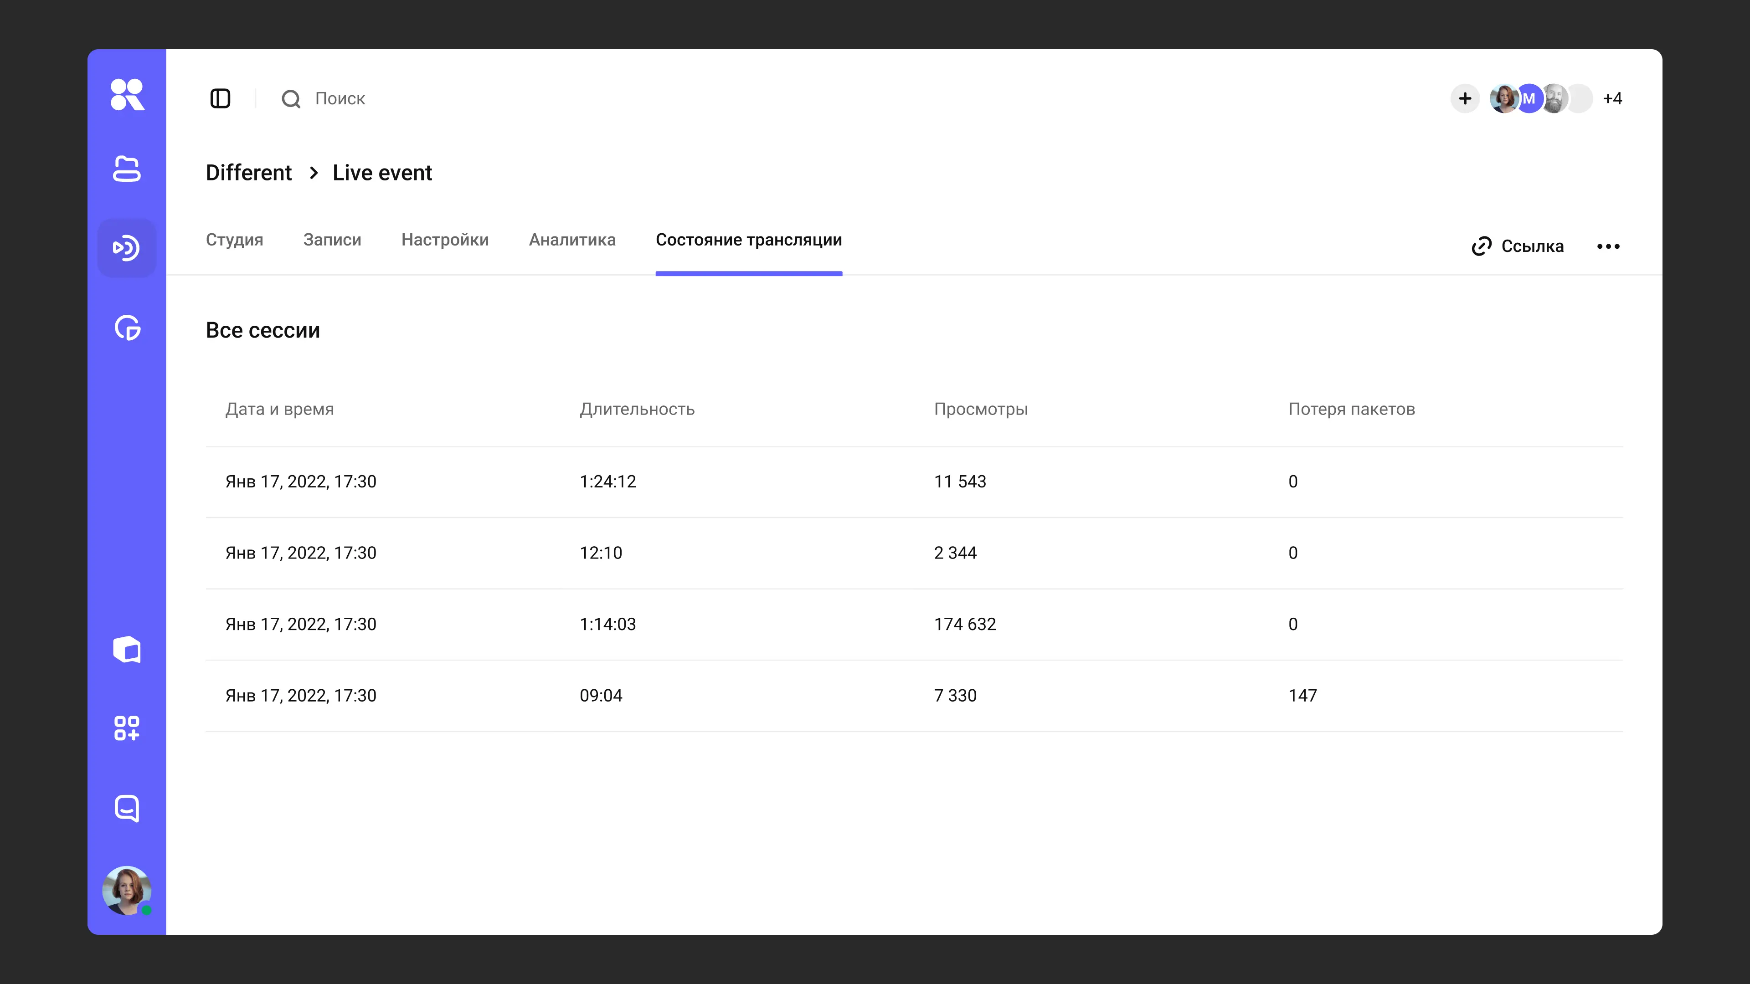
Task: Copy the Ссылка link button
Action: (1518, 246)
